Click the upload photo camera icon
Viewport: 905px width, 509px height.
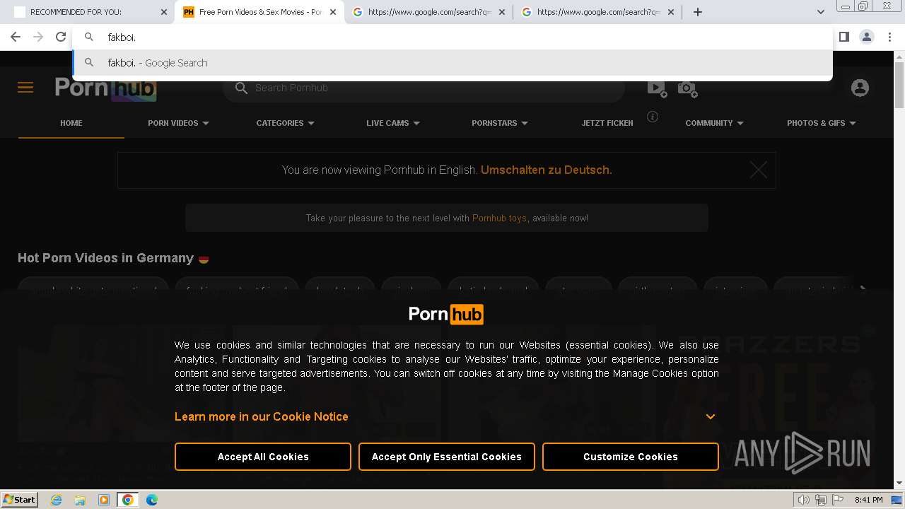click(687, 88)
